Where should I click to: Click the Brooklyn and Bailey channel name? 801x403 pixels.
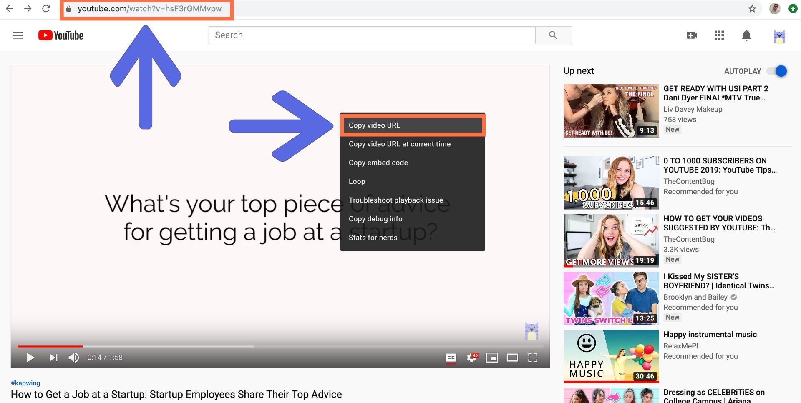pyautogui.click(x=695, y=297)
